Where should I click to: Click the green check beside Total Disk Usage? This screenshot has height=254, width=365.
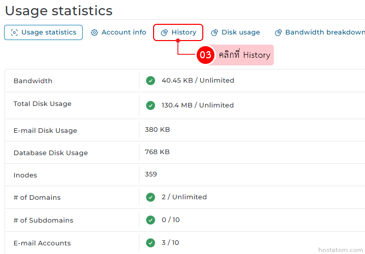(x=151, y=105)
